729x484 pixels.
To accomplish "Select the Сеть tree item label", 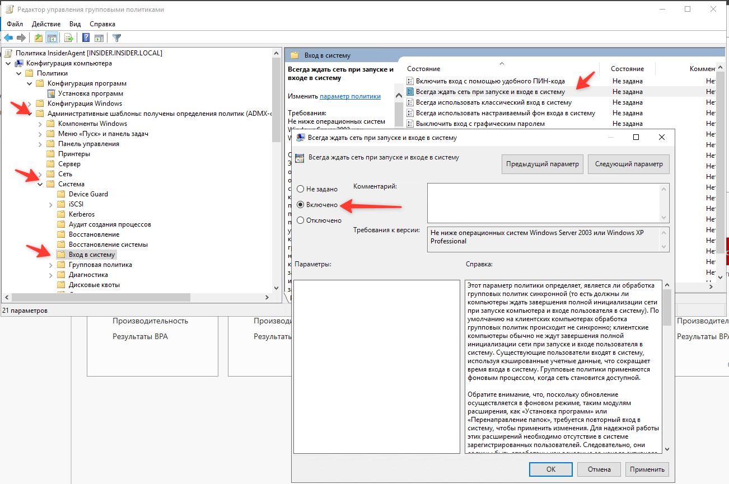I will click(65, 174).
